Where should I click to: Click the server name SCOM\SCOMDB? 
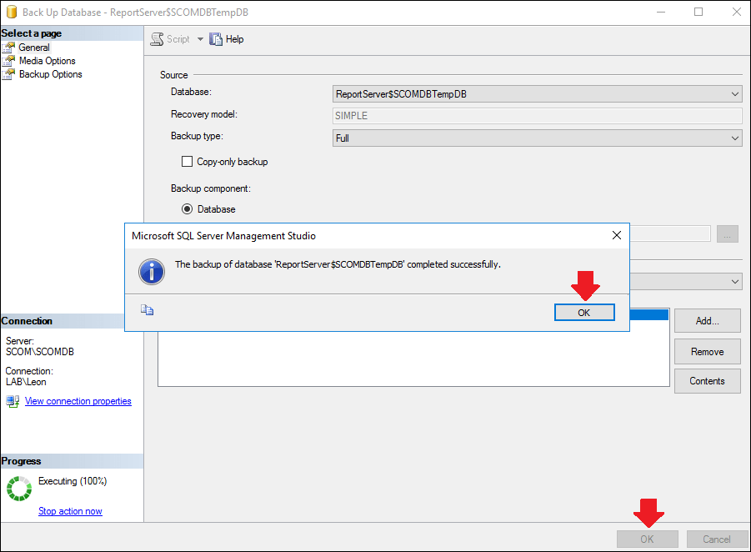tap(40, 352)
